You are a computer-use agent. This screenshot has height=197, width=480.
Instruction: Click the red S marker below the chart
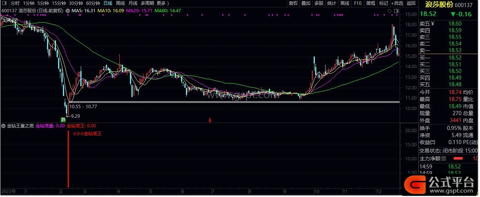(x=210, y=120)
